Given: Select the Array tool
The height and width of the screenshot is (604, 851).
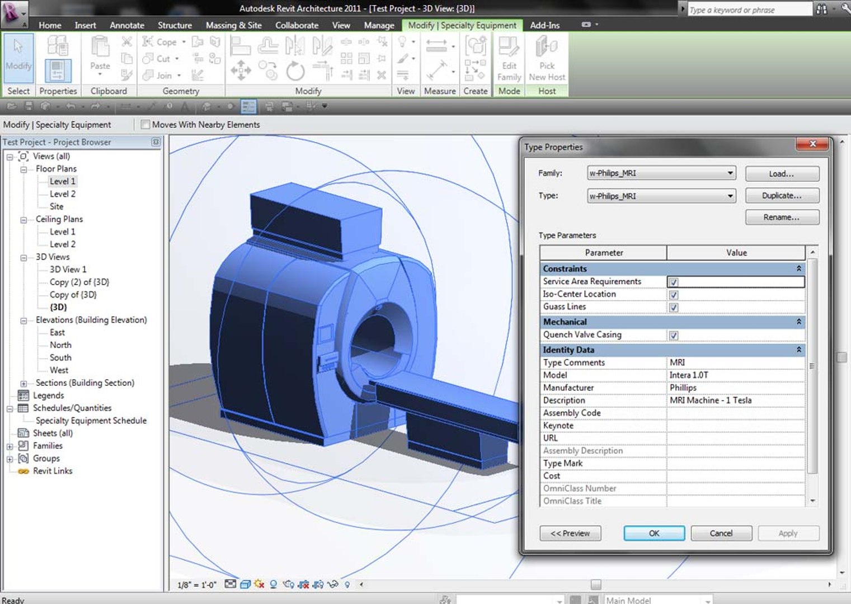Looking at the screenshot, I should pyautogui.click(x=346, y=58).
